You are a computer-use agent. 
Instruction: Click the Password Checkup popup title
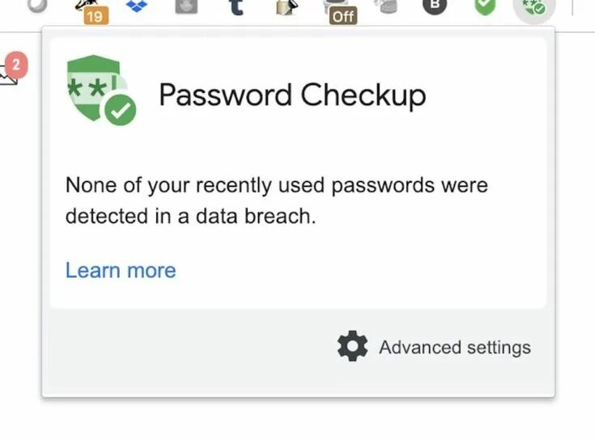coord(291,95)
